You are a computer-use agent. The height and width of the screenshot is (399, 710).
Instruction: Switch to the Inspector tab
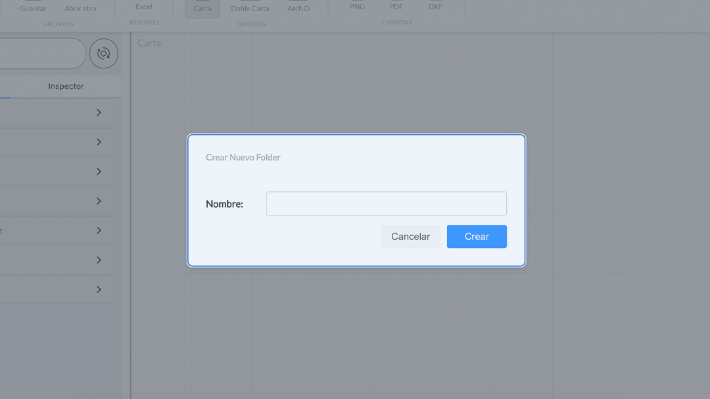(66, 86)
